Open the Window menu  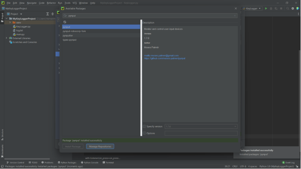pyautogui.click(x=83, y=3)
